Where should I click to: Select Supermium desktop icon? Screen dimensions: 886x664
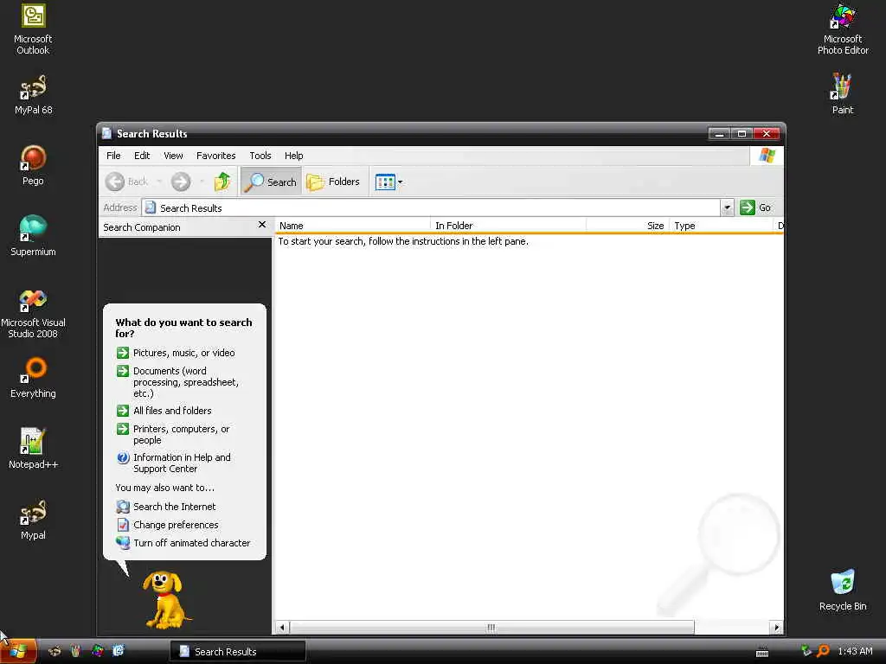[x=33, y=236]
